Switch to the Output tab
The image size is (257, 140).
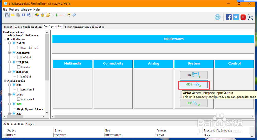[30, 124]
